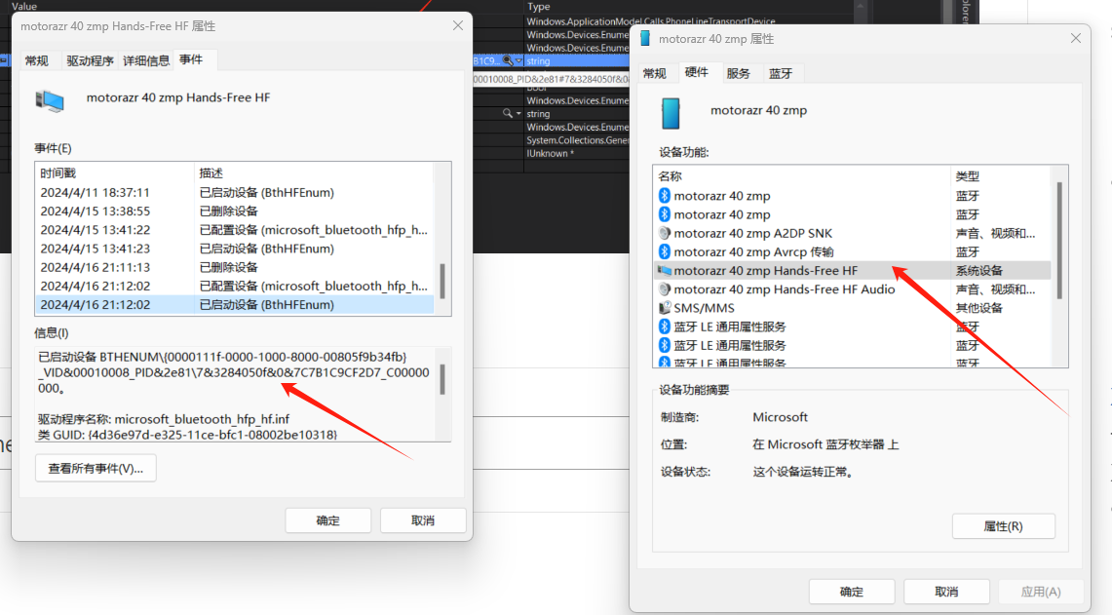1112x615 pixels.
Task: Select the 硬件 tab
Action: 697,72
